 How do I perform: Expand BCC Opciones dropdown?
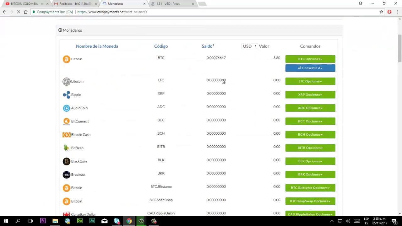click(310, 121)
